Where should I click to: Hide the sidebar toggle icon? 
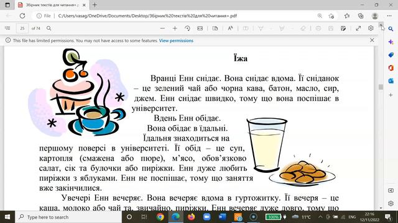point(391,190)
